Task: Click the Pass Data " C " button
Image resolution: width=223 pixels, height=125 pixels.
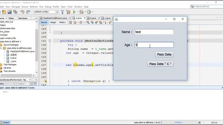Action: (160, 64)
